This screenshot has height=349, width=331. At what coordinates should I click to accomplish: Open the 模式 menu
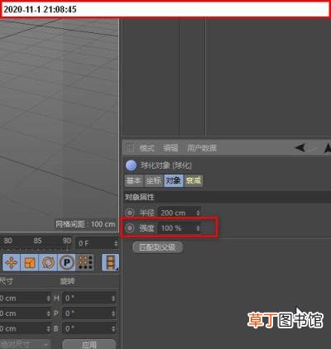click(146, 148)
